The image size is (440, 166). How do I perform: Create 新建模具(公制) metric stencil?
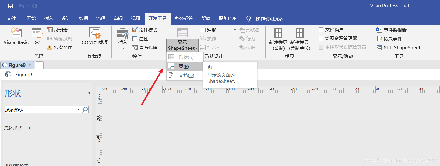[x=278, y=39]
